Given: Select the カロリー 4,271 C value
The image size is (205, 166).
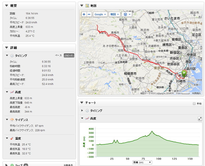Looking at the screenshot, I should point(30,31).
